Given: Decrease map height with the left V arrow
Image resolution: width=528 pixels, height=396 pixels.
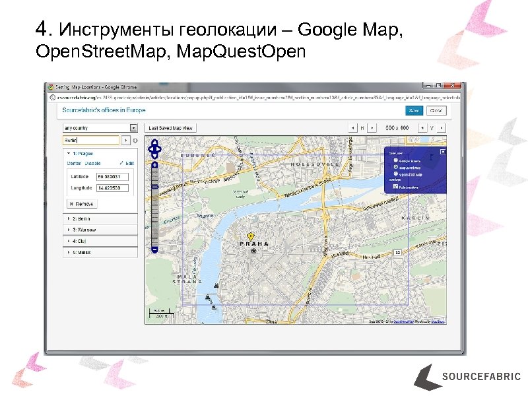Looking at the screenshot, I should pyautogui.click(x=422, y=128).
